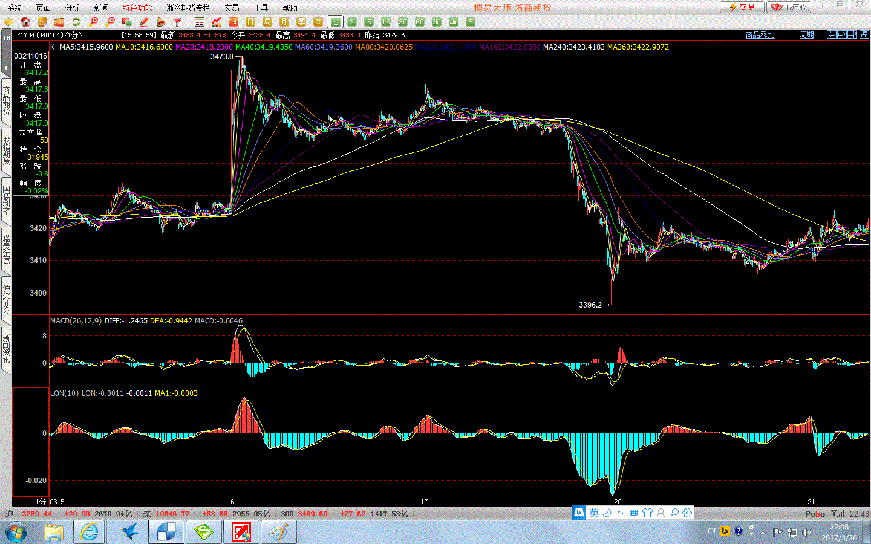Open the IME skin shirt icon
Screen dimensions: 871x544
647,513
